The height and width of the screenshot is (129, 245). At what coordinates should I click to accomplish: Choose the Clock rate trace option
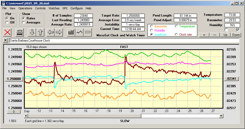click(176, 35)
